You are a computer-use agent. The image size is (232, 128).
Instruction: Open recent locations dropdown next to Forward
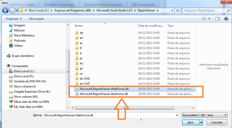(x=17, y=11)
